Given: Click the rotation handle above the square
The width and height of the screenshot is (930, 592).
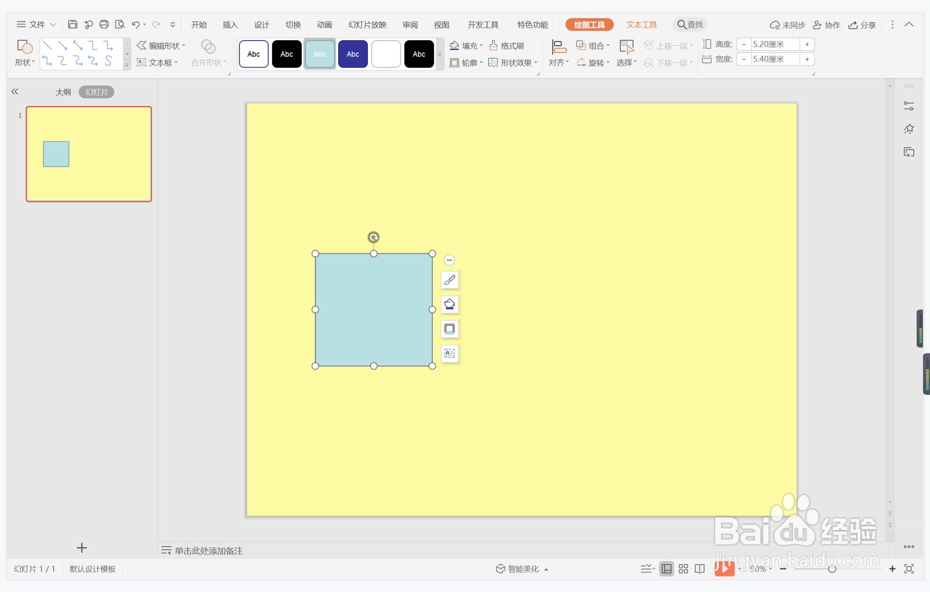Looking at the screenshot, I should (x=373, y=237).
